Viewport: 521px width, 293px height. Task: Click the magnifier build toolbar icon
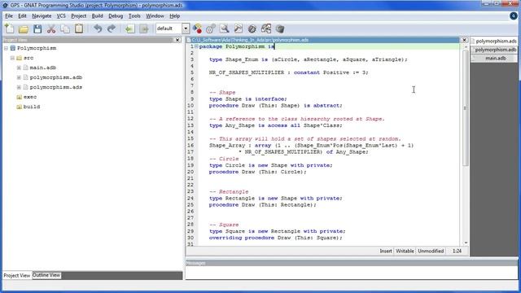coord(225,29)
